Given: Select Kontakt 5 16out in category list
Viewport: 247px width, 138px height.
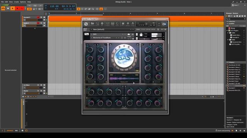Looking at the screenshot, I should click(234, 77).
